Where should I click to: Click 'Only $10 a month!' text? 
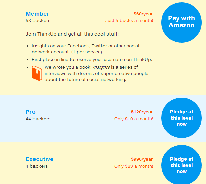click(x=134, y=119)
